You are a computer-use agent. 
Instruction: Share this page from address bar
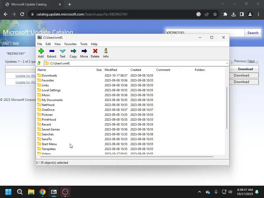(x=207, y=14)
